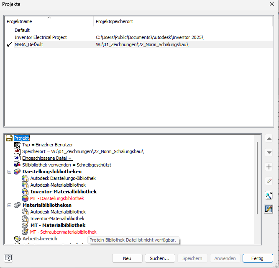
Task: Click the Typ user icon
Action: tap(17, 145)
